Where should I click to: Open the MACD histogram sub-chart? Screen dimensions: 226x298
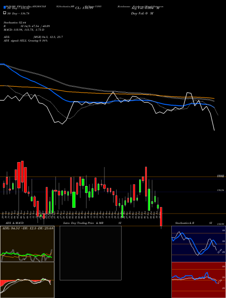[27, 280]
